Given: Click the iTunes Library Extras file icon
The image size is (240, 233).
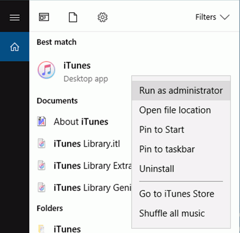Looking at the screenshot, I should tap(42, 165).
